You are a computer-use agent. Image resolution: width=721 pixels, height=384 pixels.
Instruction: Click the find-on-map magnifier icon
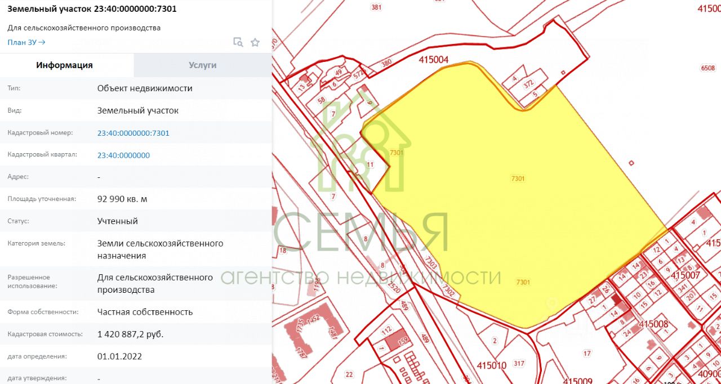(x=238, y=42)
